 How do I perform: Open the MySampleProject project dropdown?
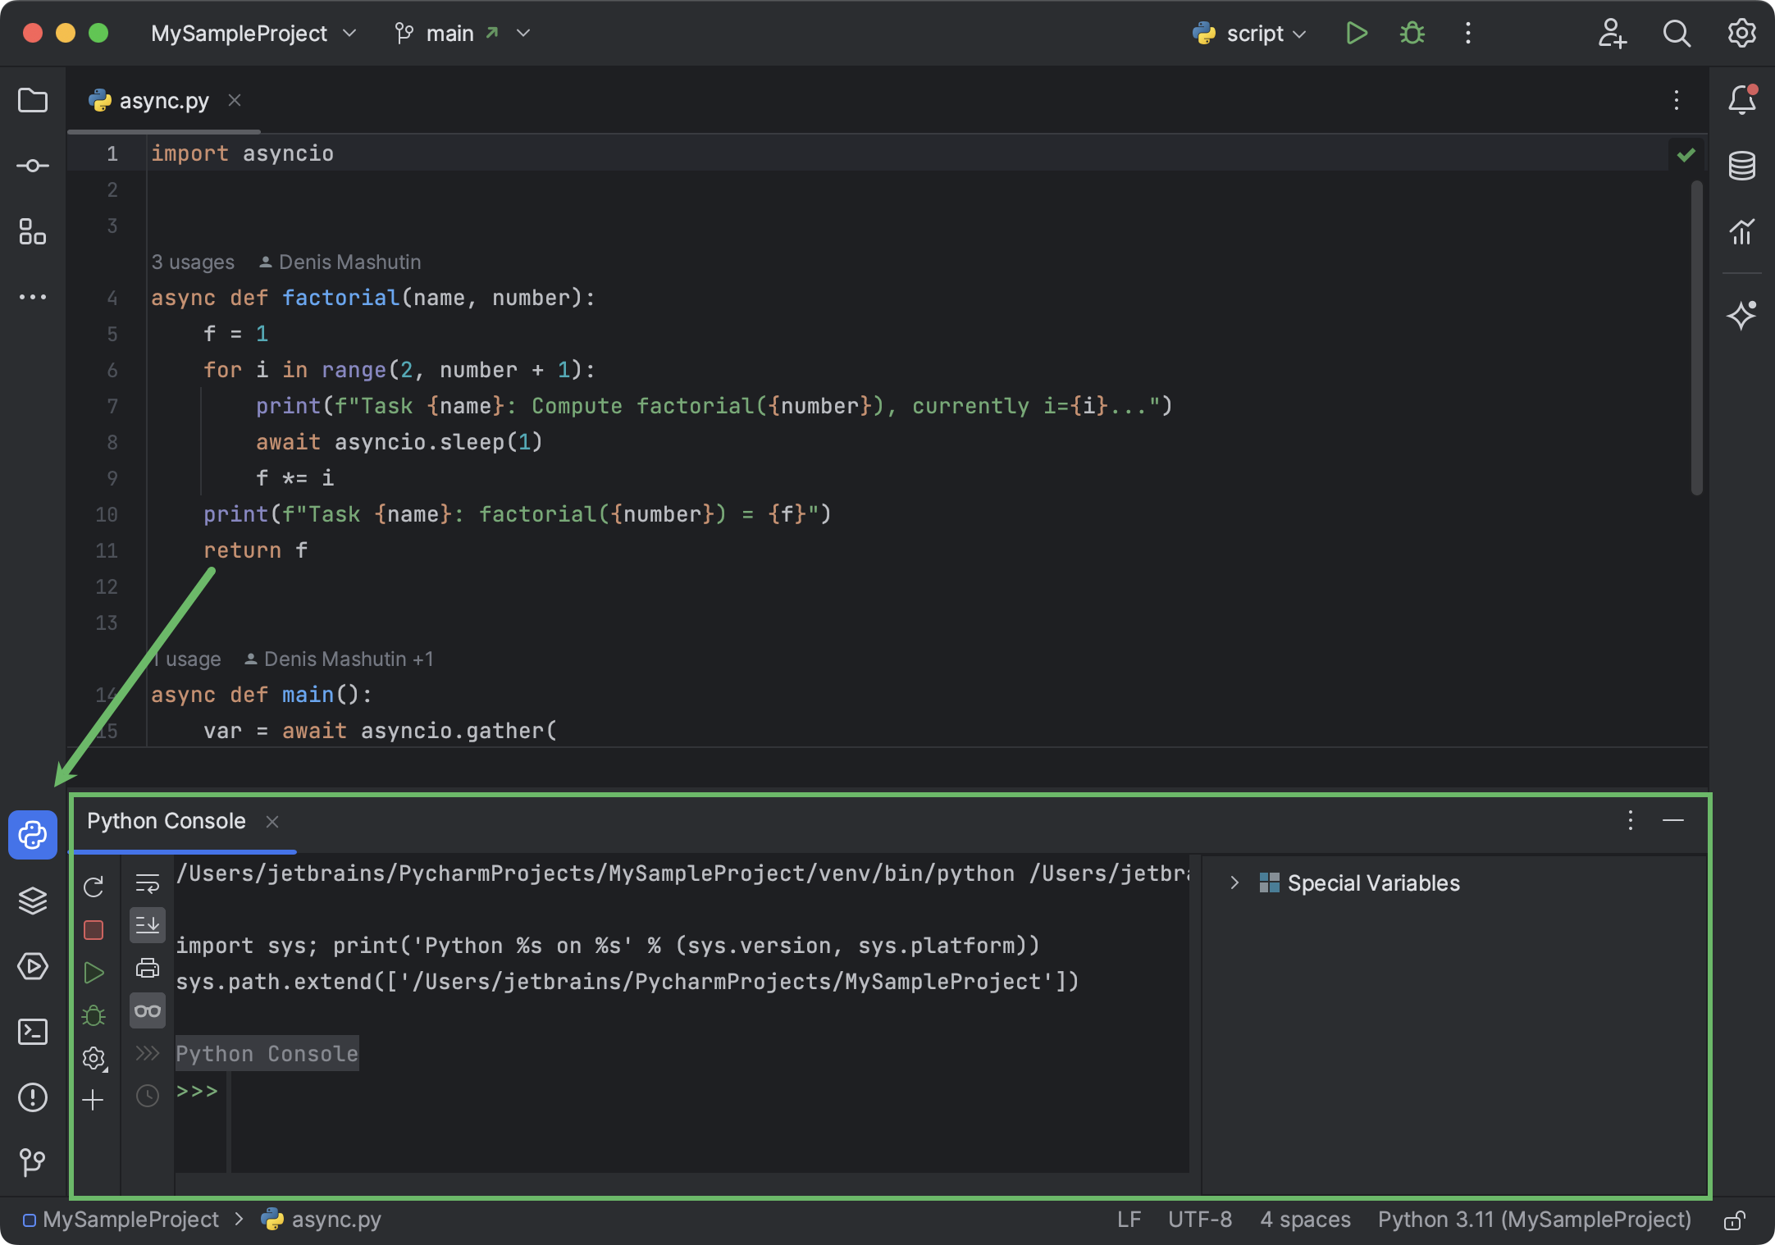253,34
